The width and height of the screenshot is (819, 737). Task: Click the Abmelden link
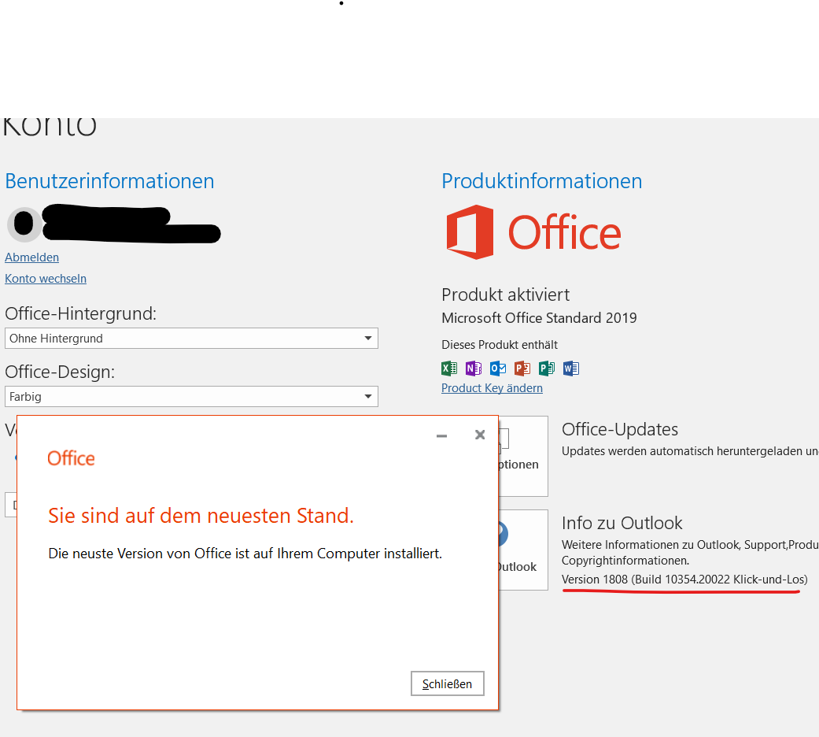coord(31,257)
